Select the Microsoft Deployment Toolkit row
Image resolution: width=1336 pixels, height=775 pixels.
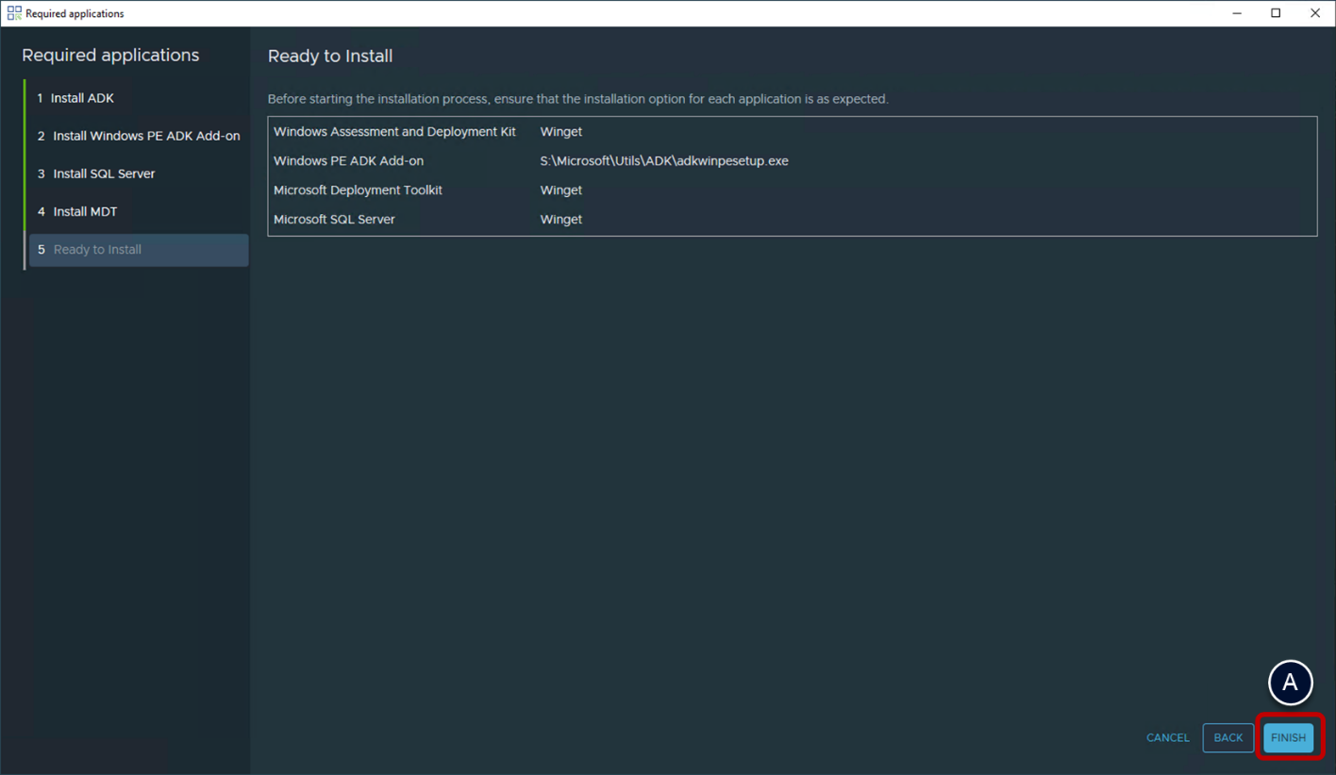pos(358,190)
